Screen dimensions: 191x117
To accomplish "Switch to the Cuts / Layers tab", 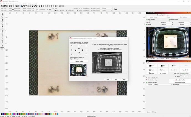I will coord(161,59).
